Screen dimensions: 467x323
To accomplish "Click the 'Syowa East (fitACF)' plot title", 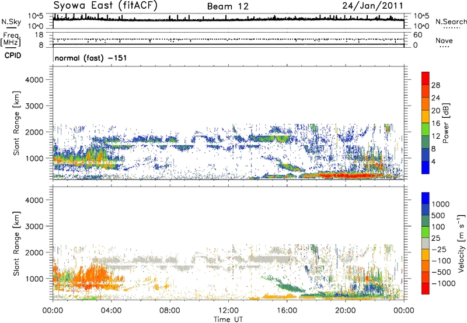I will [x=106, y=6].
